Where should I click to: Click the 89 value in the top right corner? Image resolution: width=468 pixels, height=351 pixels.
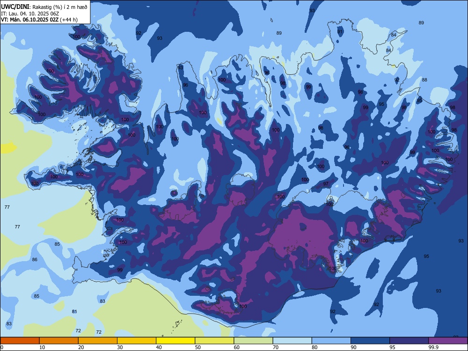pyautogui.click(x=421, y=22)
